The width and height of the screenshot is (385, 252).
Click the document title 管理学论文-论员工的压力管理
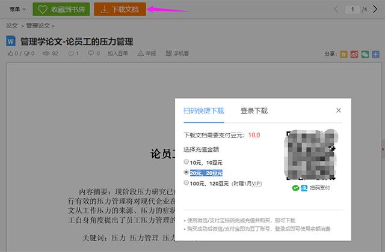pyautogui.click(x=77, y=41)
